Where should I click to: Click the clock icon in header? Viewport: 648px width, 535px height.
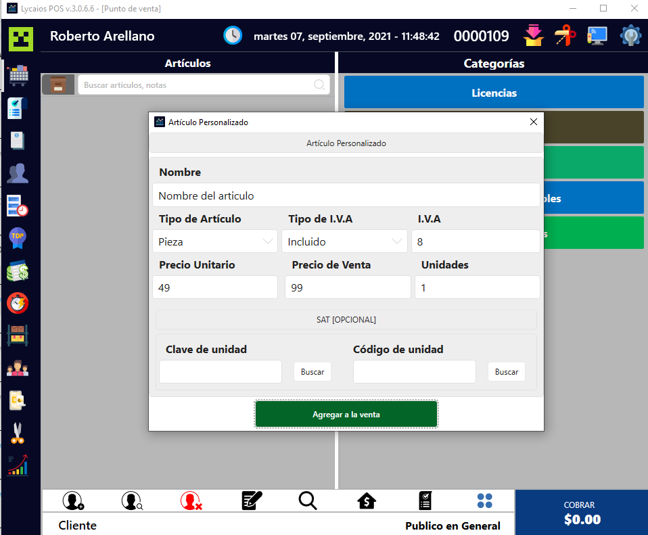pos(233,36)
